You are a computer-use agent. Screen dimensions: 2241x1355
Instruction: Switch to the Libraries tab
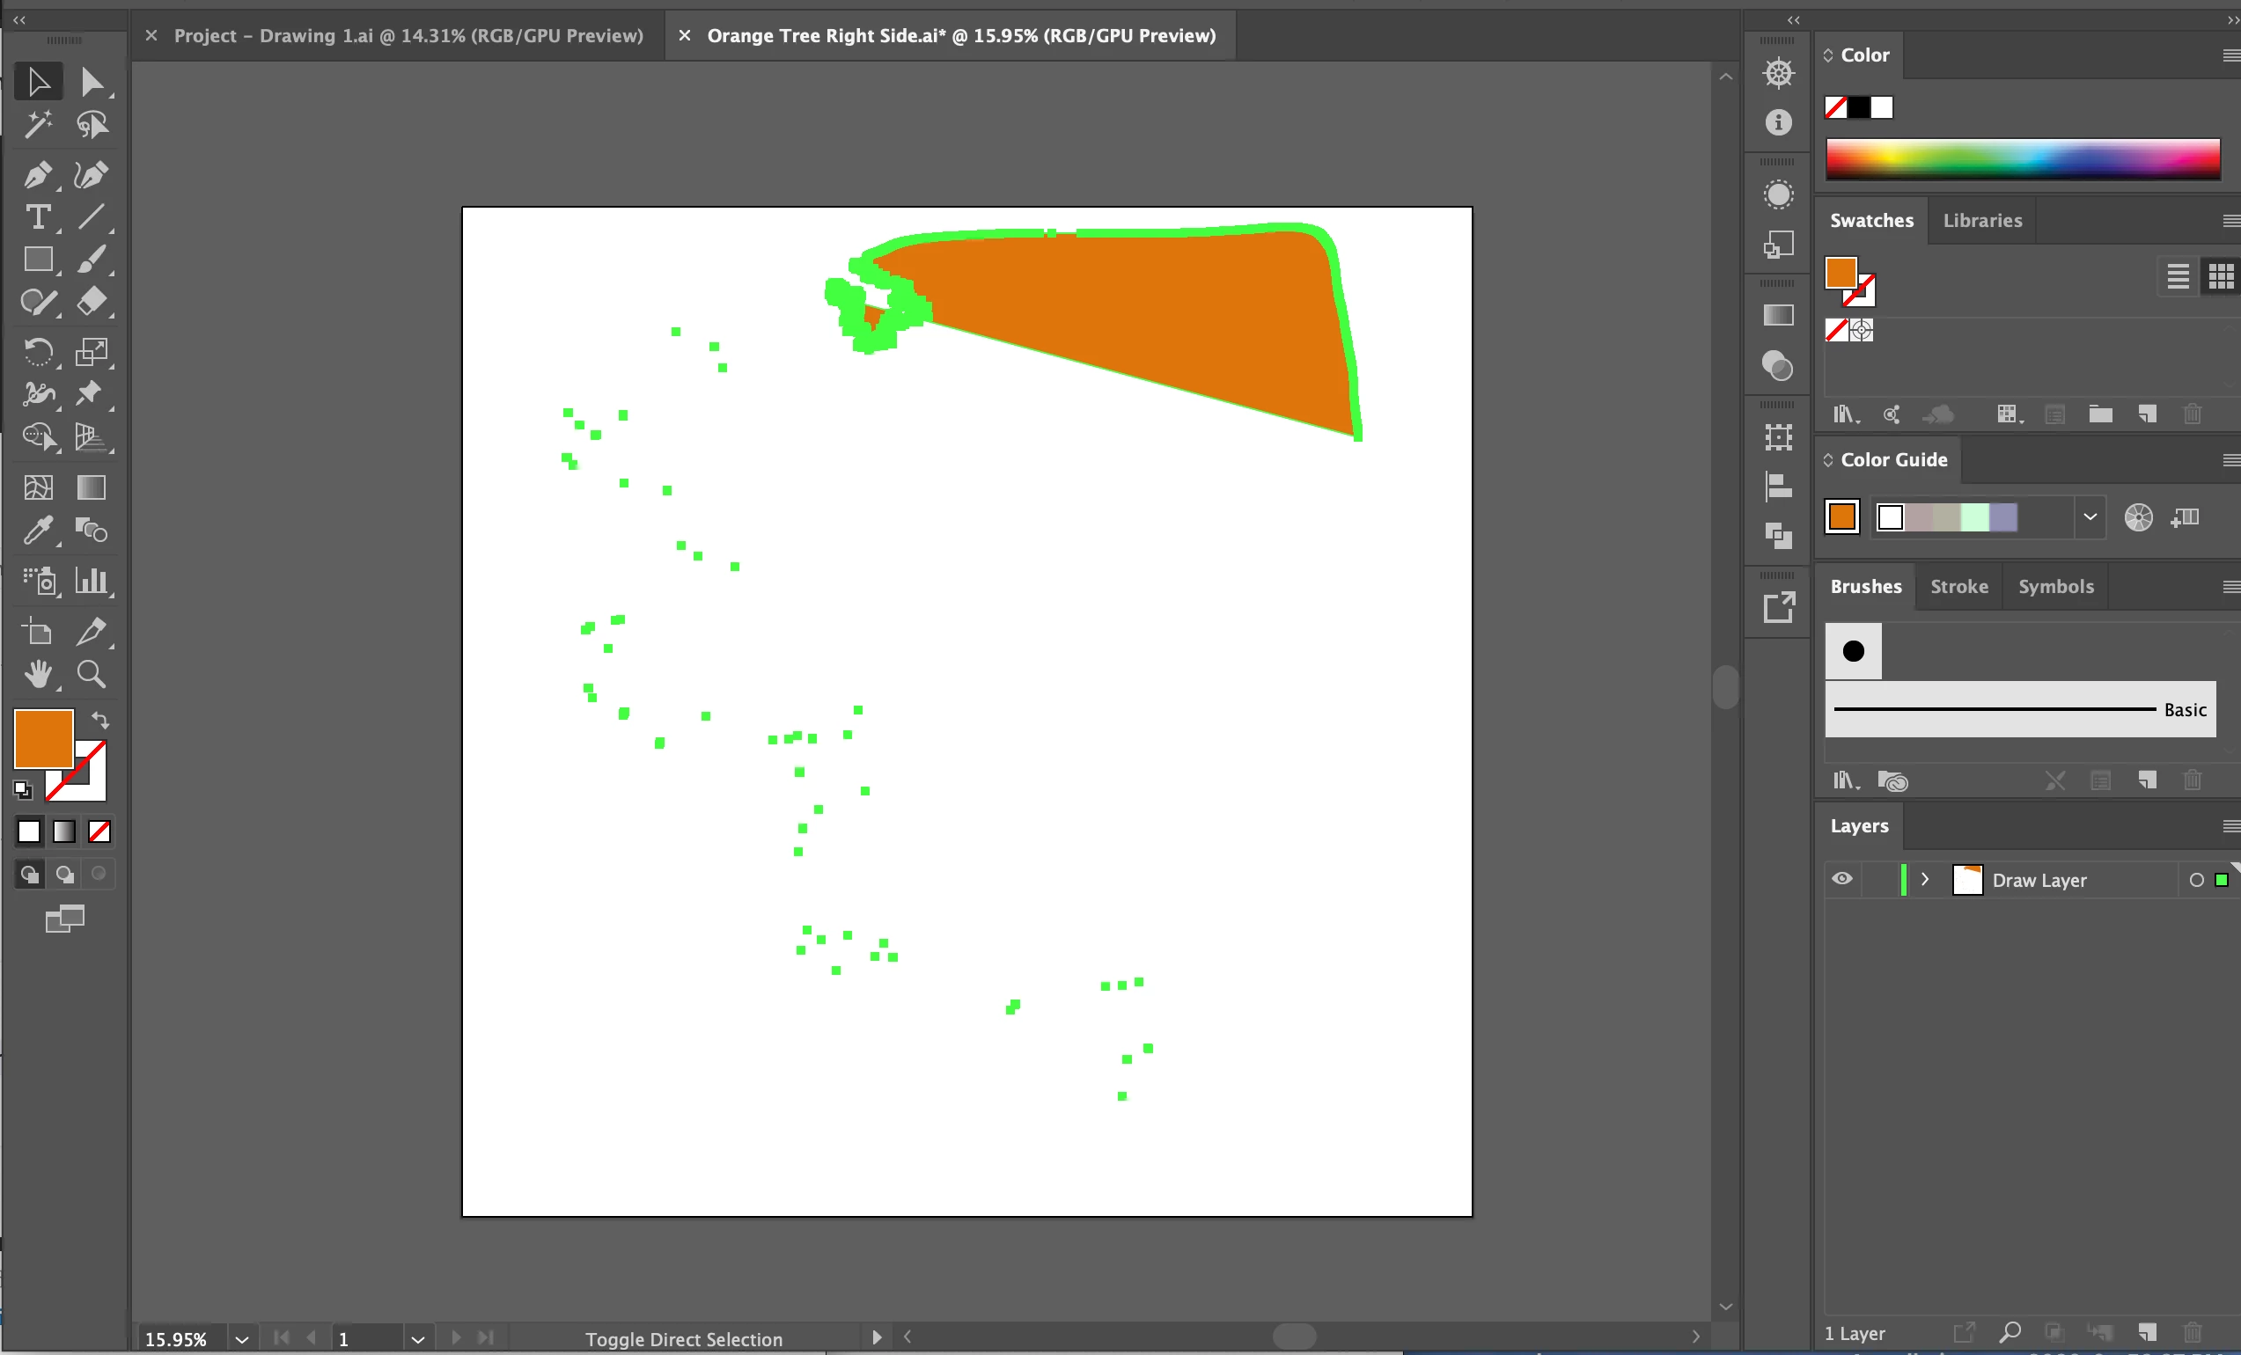(1982, 221)
